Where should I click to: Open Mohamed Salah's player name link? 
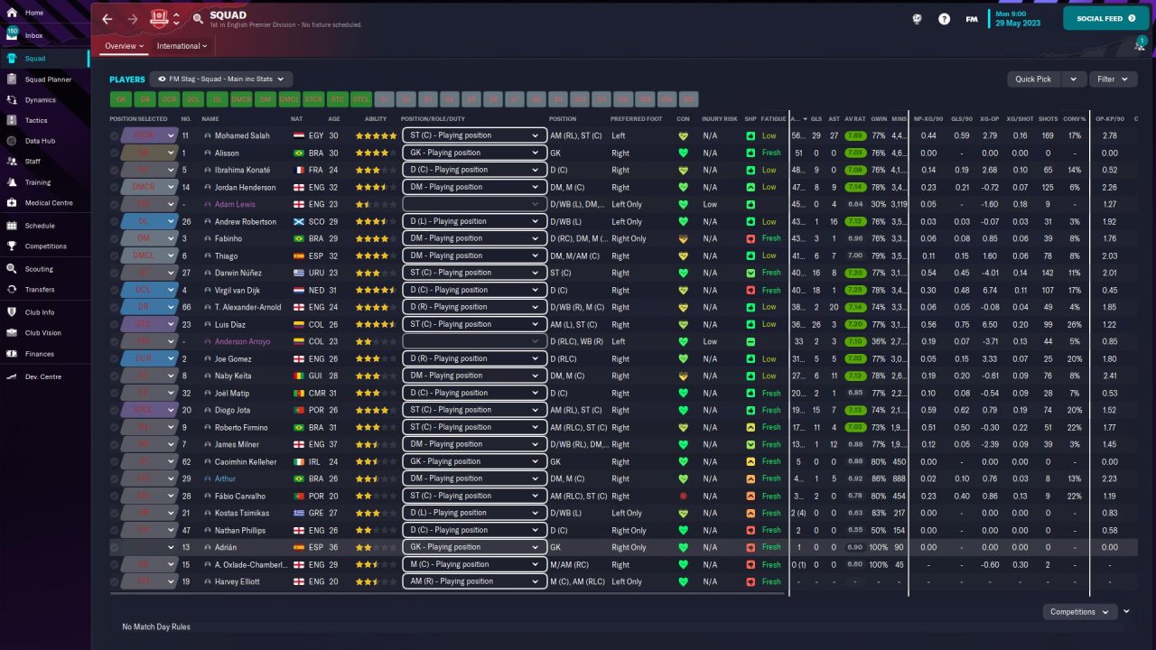coord(242,136)
